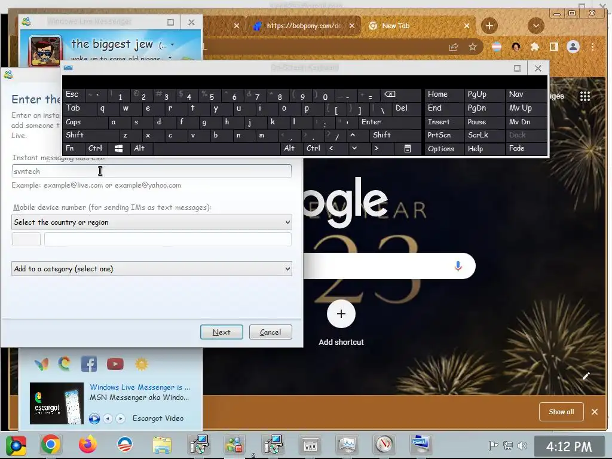Viewport: 612px width, 459px height.
Task: Click the Next button in add contact dialog
Action: 221,332
